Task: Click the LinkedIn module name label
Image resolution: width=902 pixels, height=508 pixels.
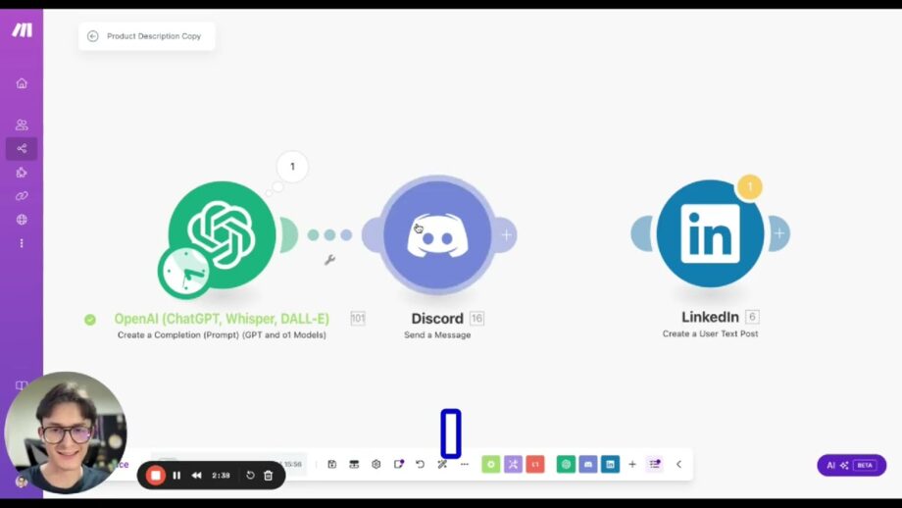Action: coord(710,317)
